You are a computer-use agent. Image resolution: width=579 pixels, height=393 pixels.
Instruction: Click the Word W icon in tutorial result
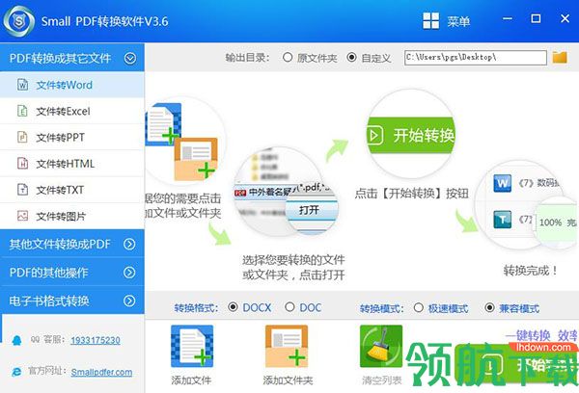(503, 183)
